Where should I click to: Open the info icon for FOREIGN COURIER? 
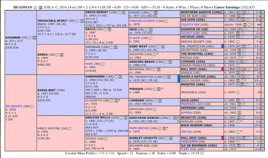166,21
